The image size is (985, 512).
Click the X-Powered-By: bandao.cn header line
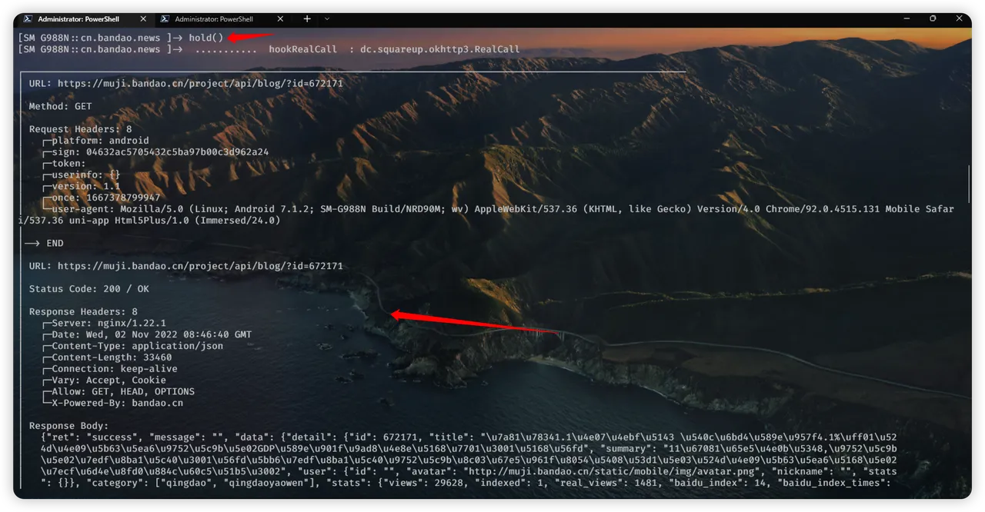[117, 403]
